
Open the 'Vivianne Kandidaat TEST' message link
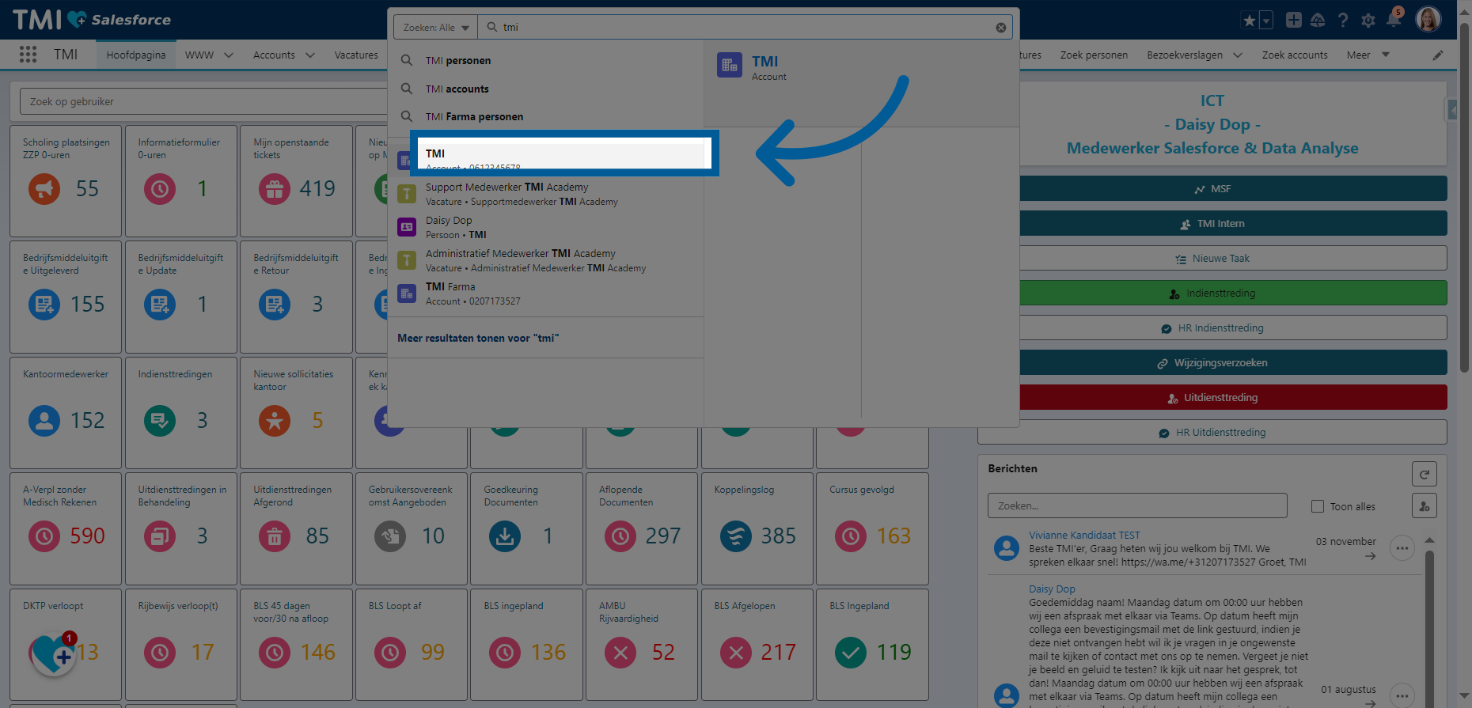tap(1084, 536)
